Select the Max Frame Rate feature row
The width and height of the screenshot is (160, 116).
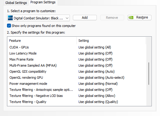click(77, 59)
